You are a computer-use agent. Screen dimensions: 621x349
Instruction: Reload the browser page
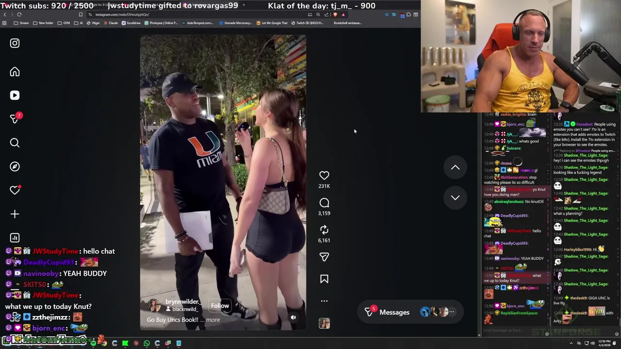tap(19, 15)
